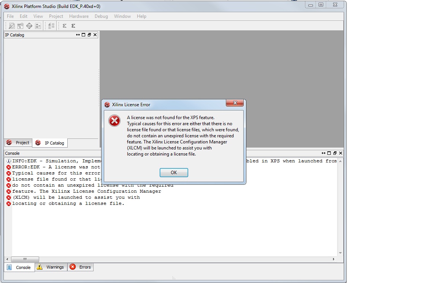Image resolution: width=438 pixels, height=283 pixels.
Task: Maximize the Console panel
Action: 329,153
